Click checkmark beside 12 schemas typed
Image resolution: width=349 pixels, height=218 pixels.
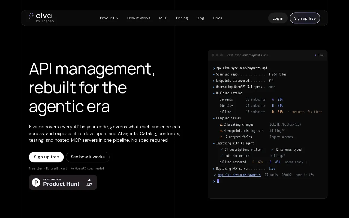(x=272, y=150)
